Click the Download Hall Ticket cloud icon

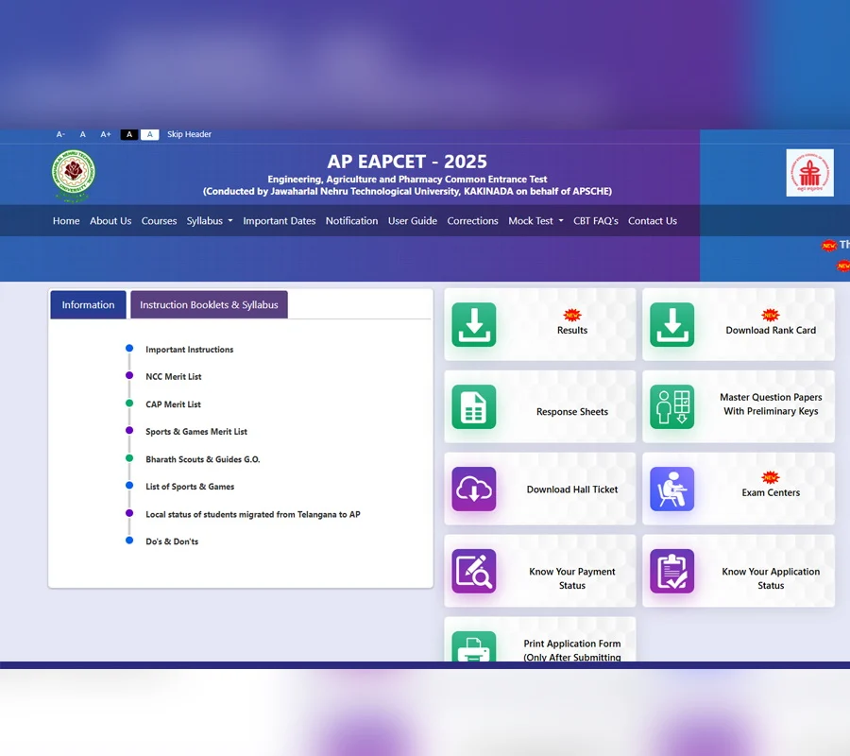point(473,490)
